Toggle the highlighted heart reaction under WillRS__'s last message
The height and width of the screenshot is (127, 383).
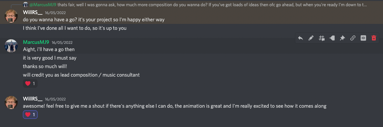[x=30, y=115]
